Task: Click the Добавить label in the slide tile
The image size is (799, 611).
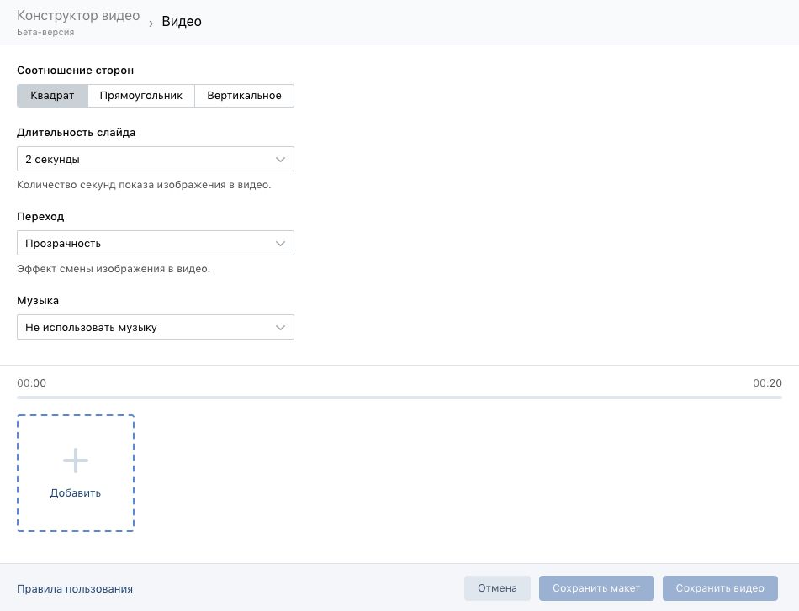Action: [76, 493]
